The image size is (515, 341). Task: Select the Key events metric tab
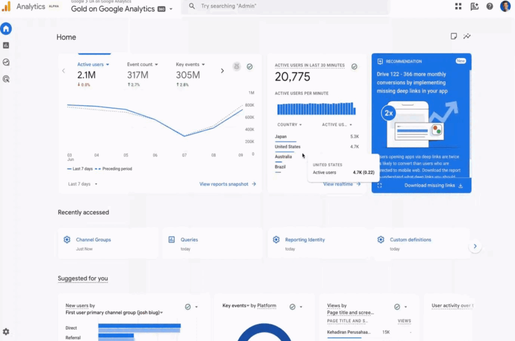190,64
